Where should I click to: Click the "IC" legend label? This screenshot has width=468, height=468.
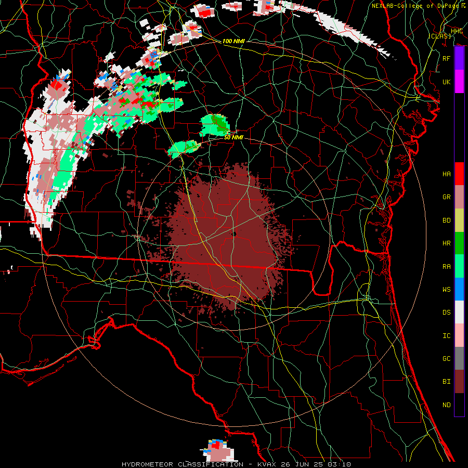[x=447, y=335]
